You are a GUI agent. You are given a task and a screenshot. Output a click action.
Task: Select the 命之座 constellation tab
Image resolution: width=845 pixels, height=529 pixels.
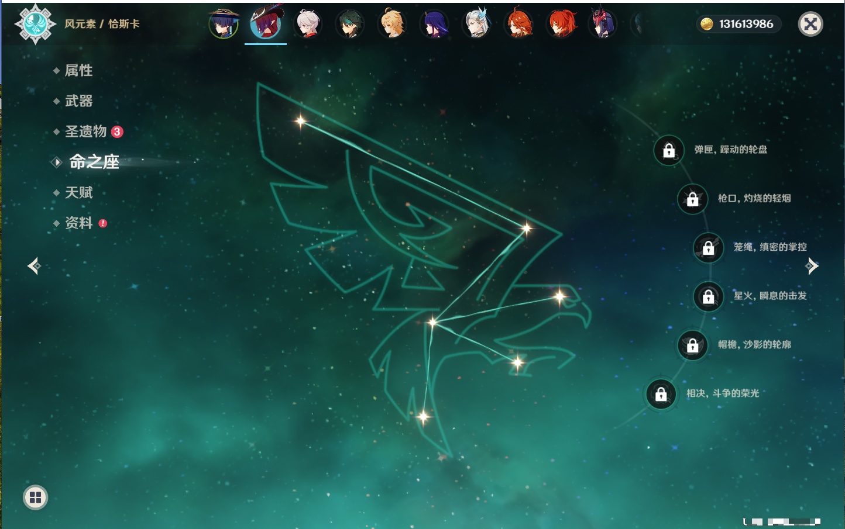(94, 162)
